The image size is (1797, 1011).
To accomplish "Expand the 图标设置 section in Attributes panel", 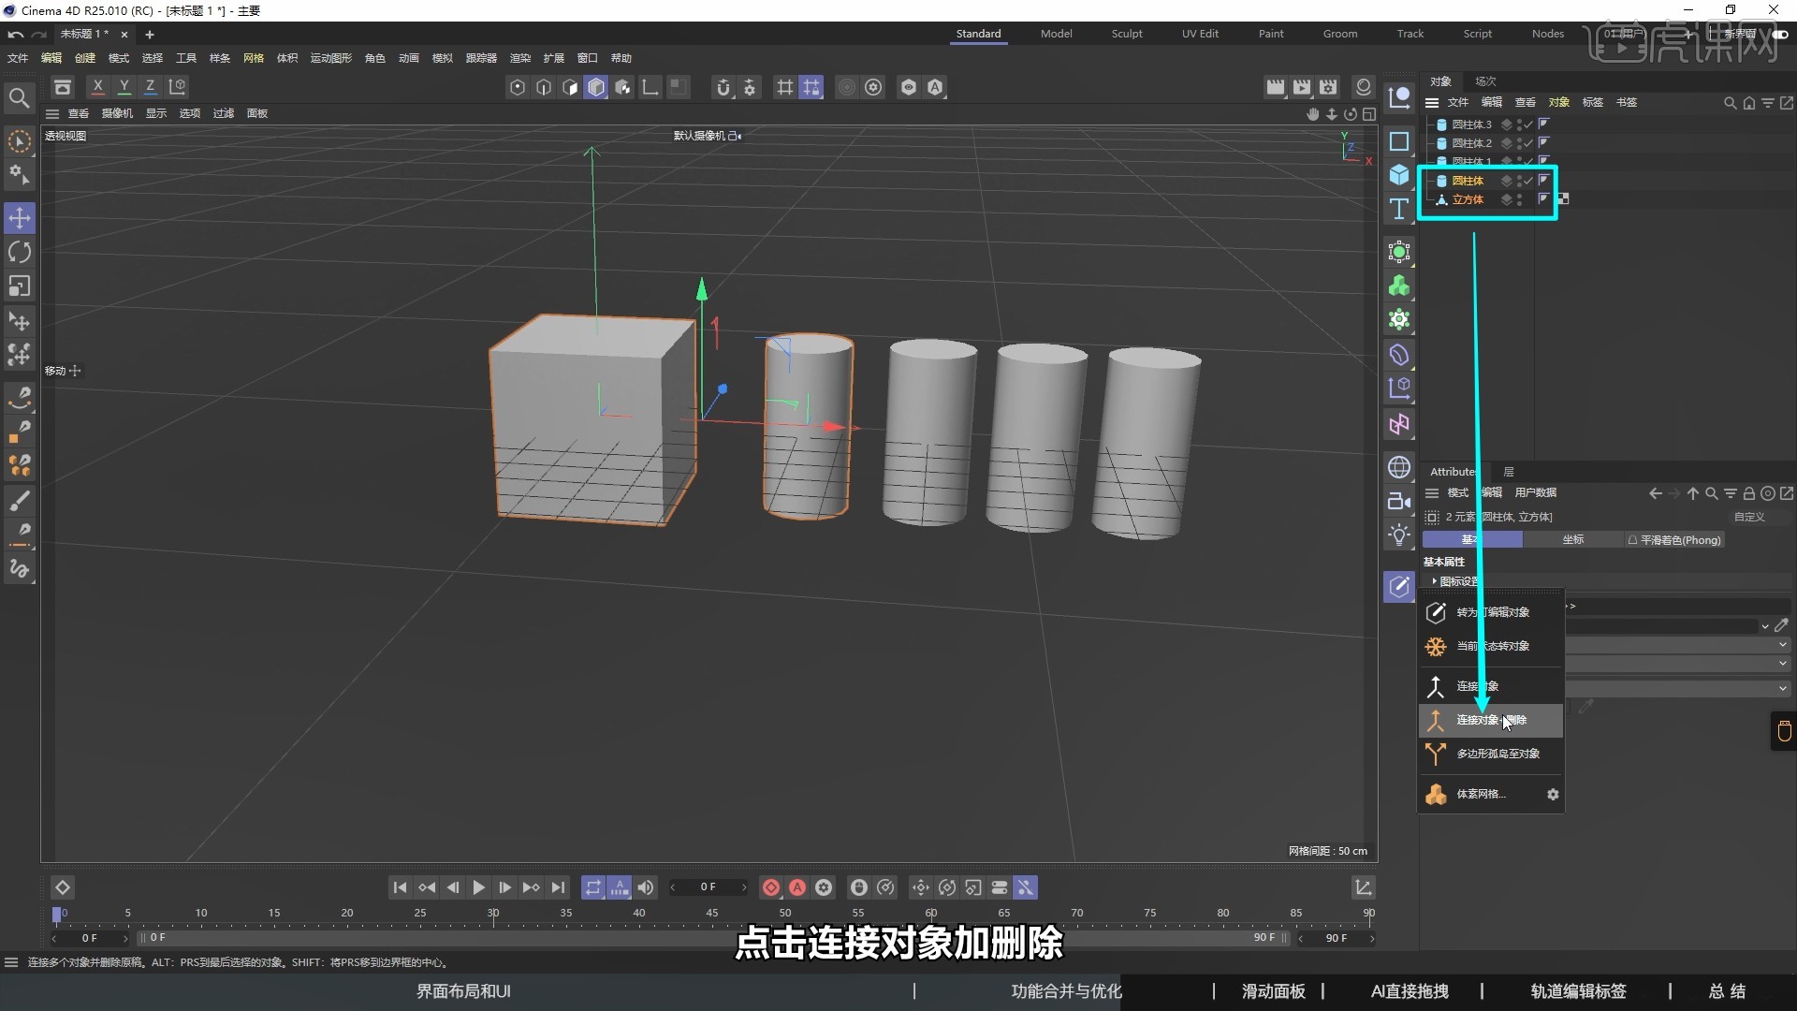I will pos(1435,580).
